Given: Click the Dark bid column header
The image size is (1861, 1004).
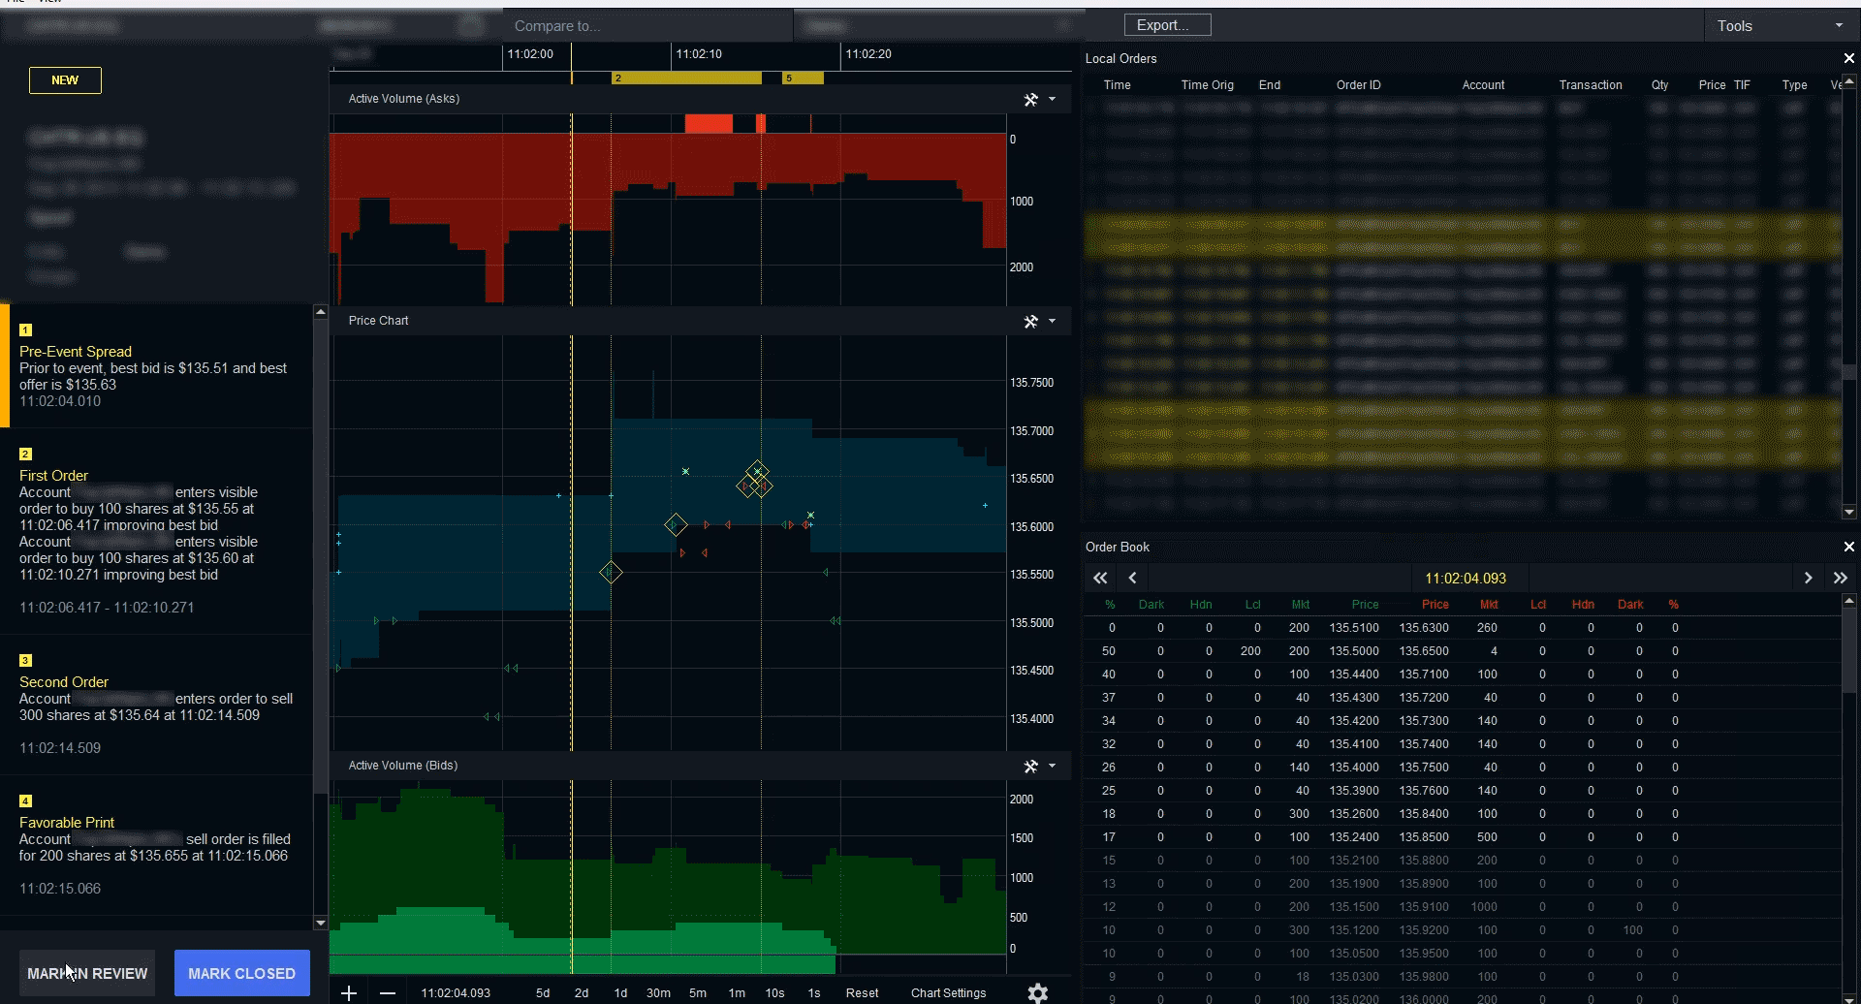Looking at the screenshot, I should (x=1151, y=605).
